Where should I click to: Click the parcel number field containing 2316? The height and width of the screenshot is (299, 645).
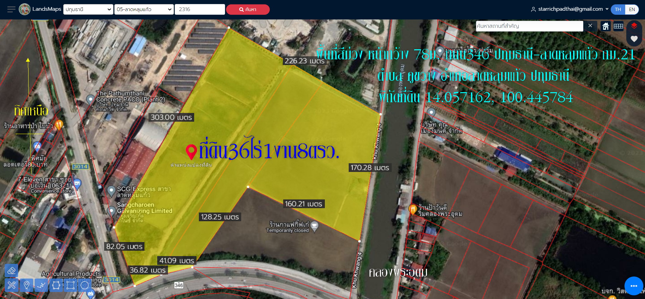[x=200, y=9]
